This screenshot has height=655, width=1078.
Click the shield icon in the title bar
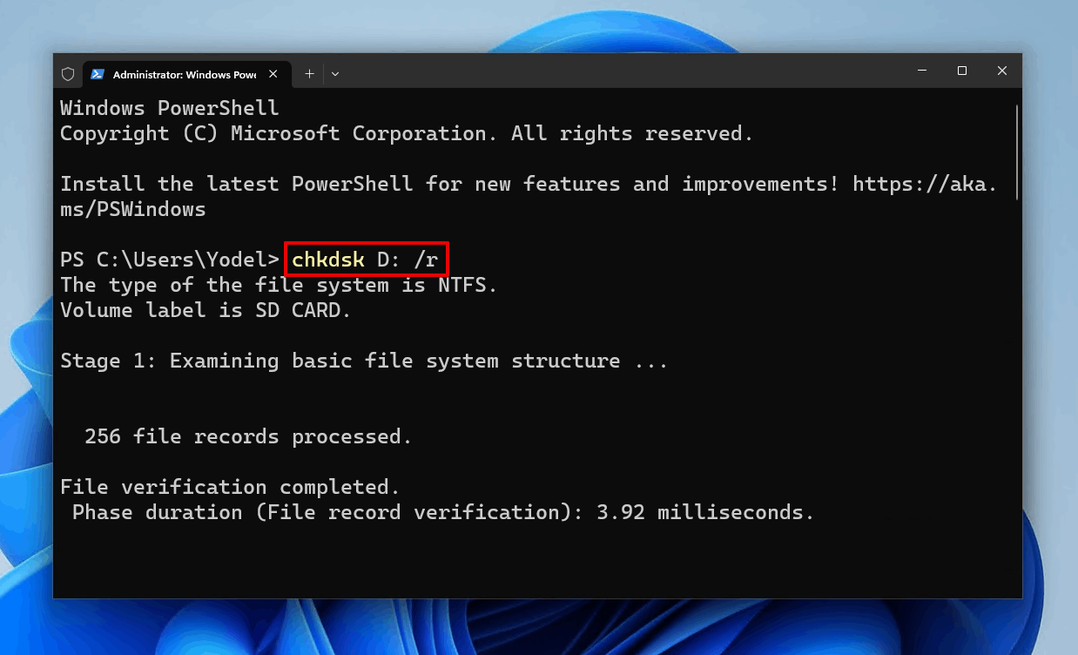[x=68, y=74]
